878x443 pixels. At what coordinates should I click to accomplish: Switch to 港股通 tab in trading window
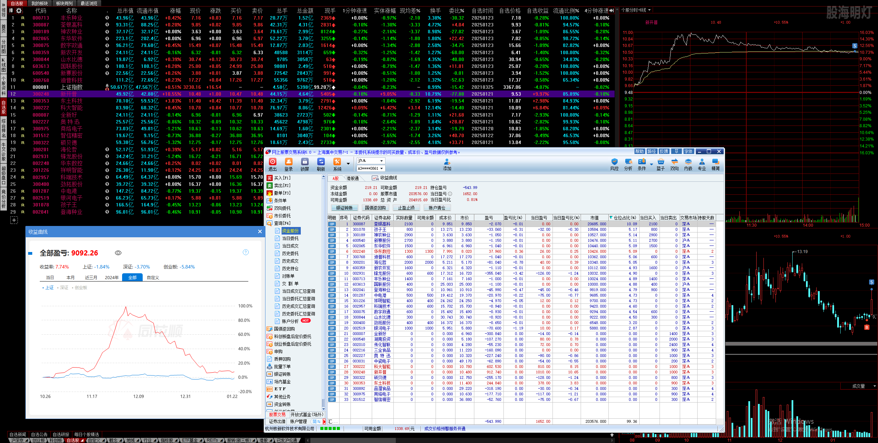click(x=352, y=178)
